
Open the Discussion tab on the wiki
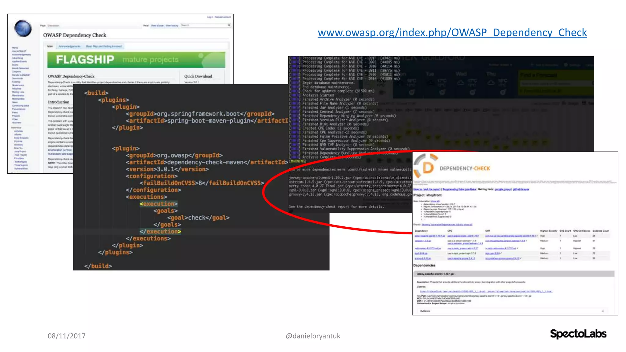53,26
